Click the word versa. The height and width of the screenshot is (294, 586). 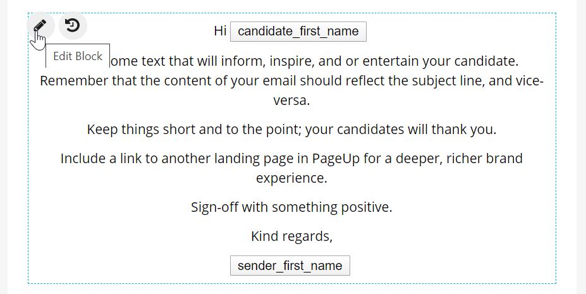click(x=291, y=100)
